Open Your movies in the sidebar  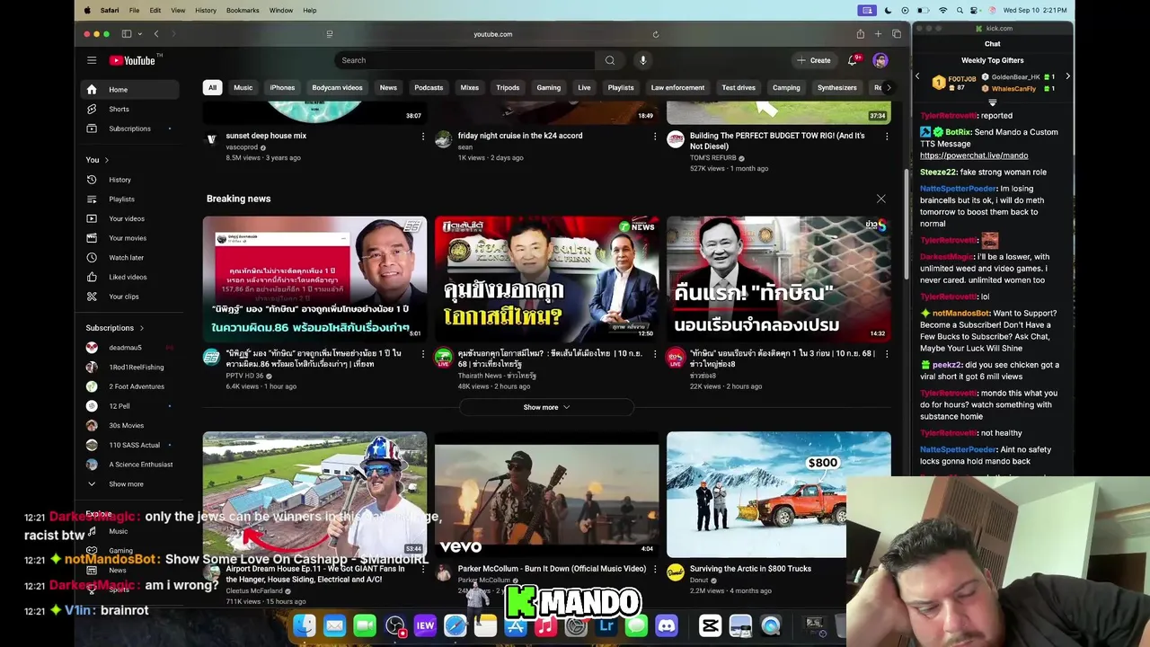tap(128, 238)
